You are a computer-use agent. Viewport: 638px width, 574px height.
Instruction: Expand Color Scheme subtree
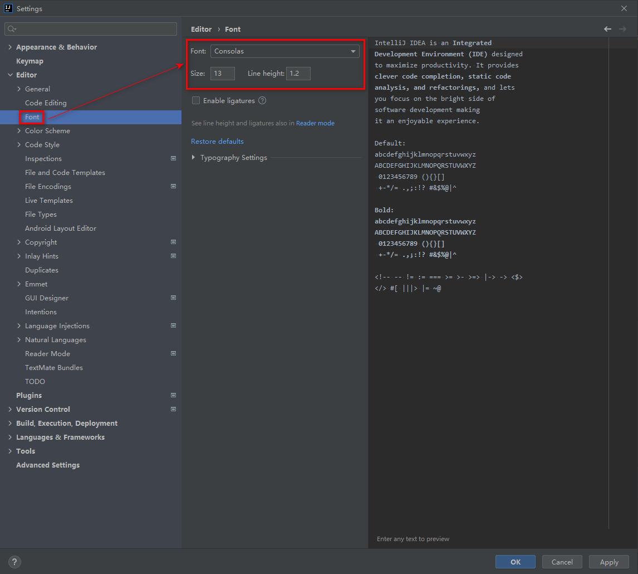(19, 131)
